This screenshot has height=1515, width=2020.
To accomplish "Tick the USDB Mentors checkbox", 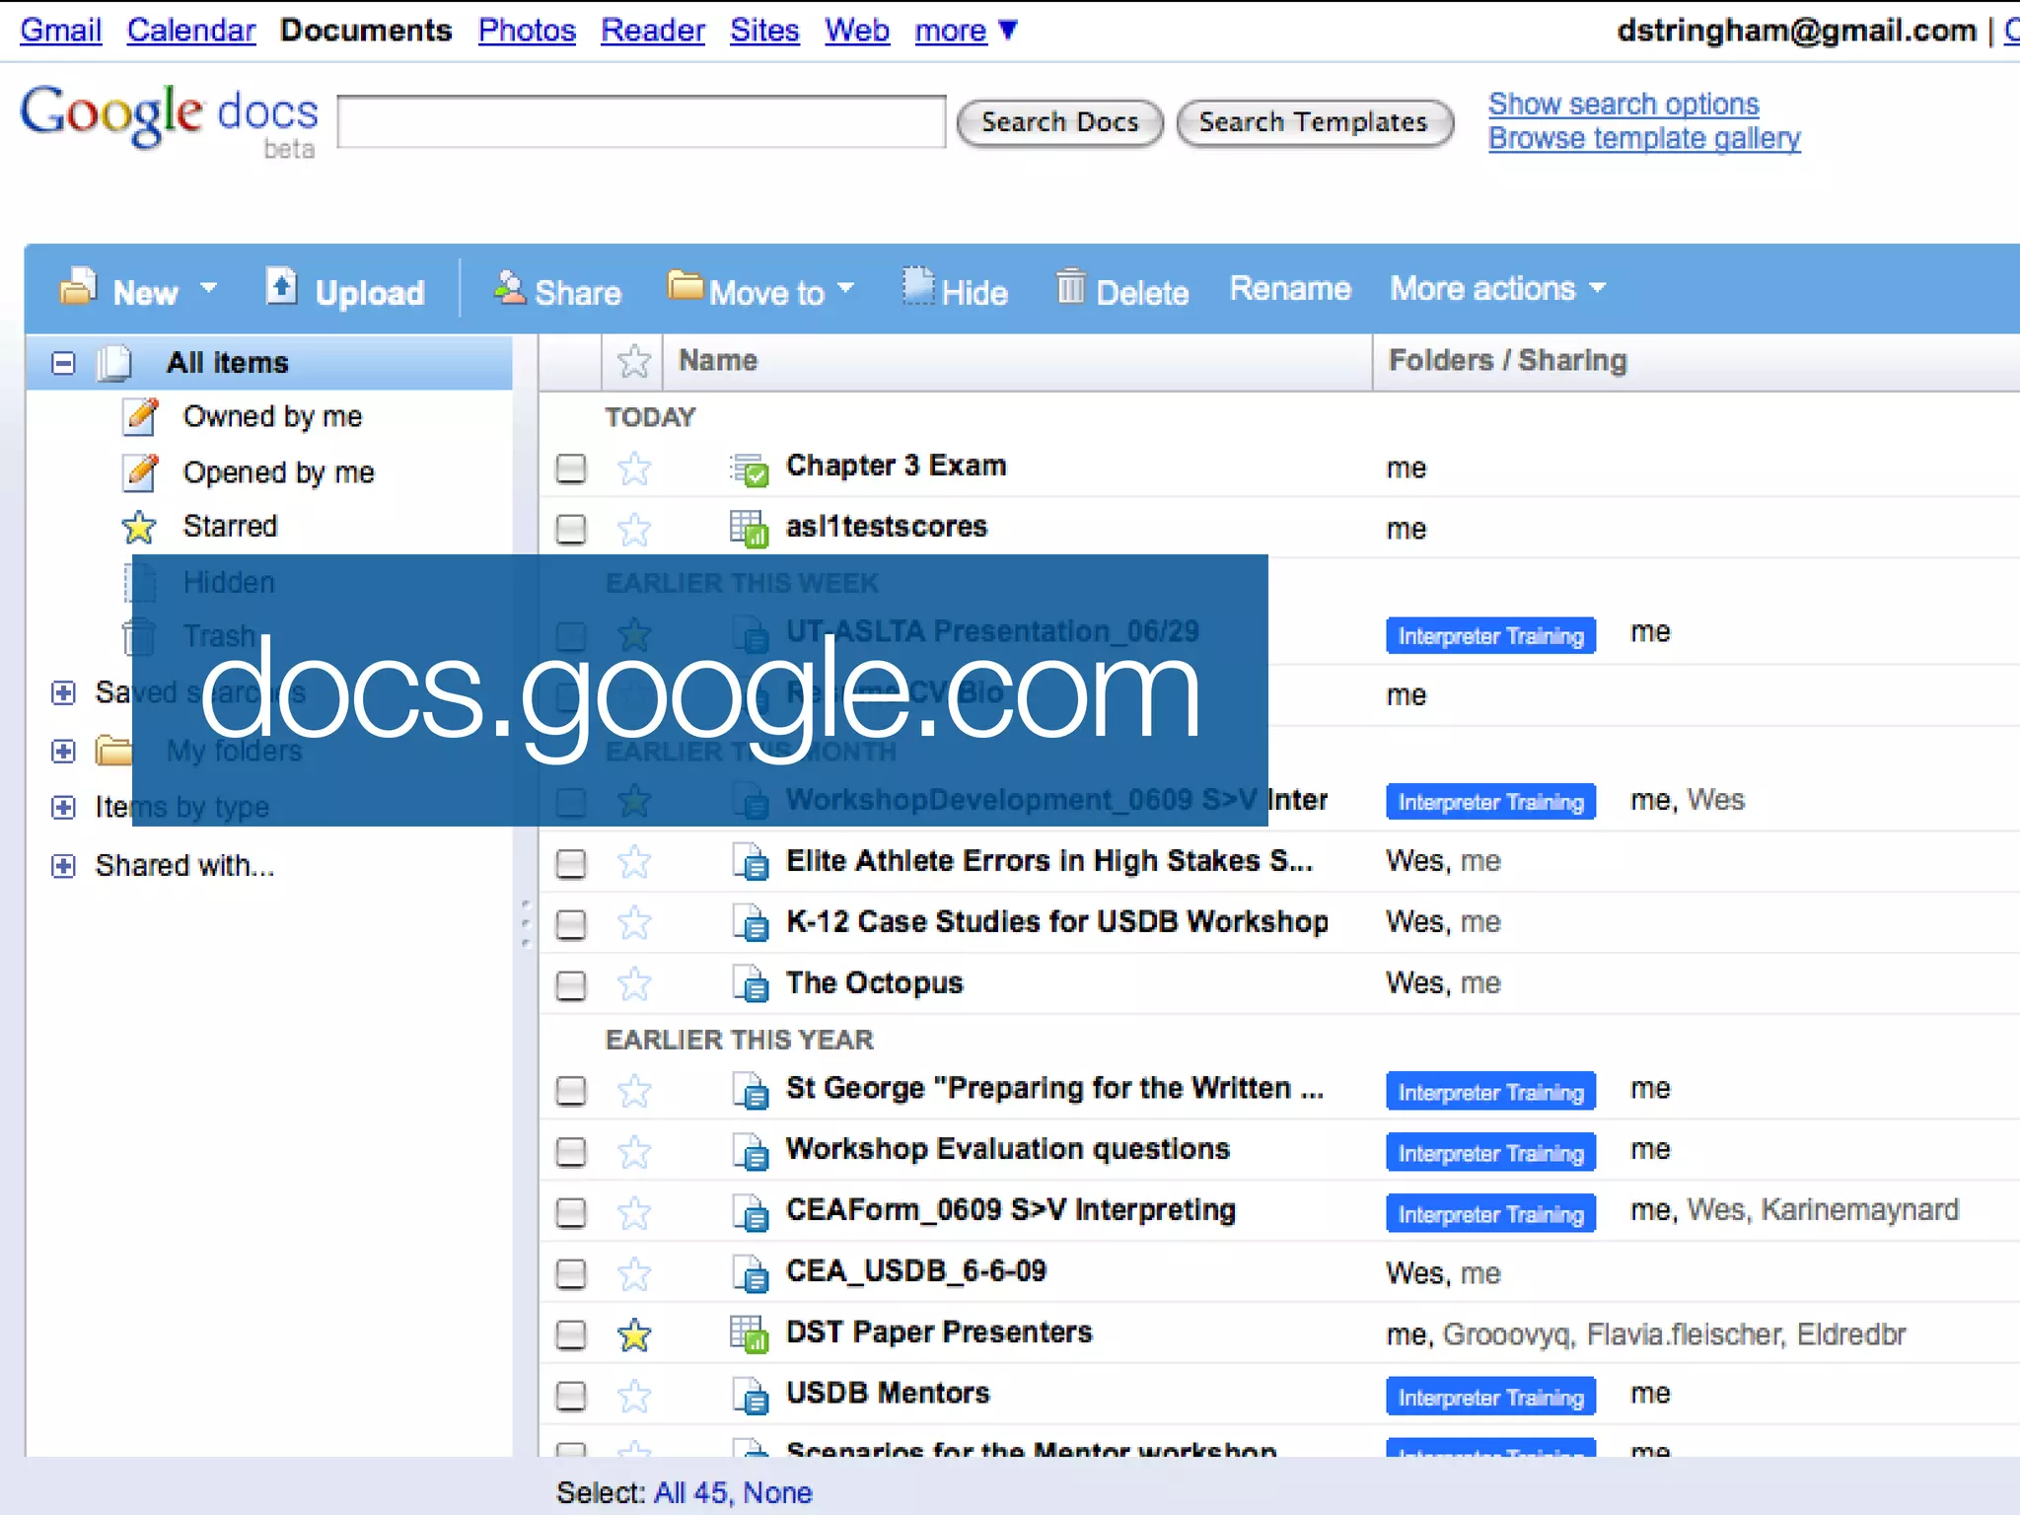I will [x=571, y=1396].
